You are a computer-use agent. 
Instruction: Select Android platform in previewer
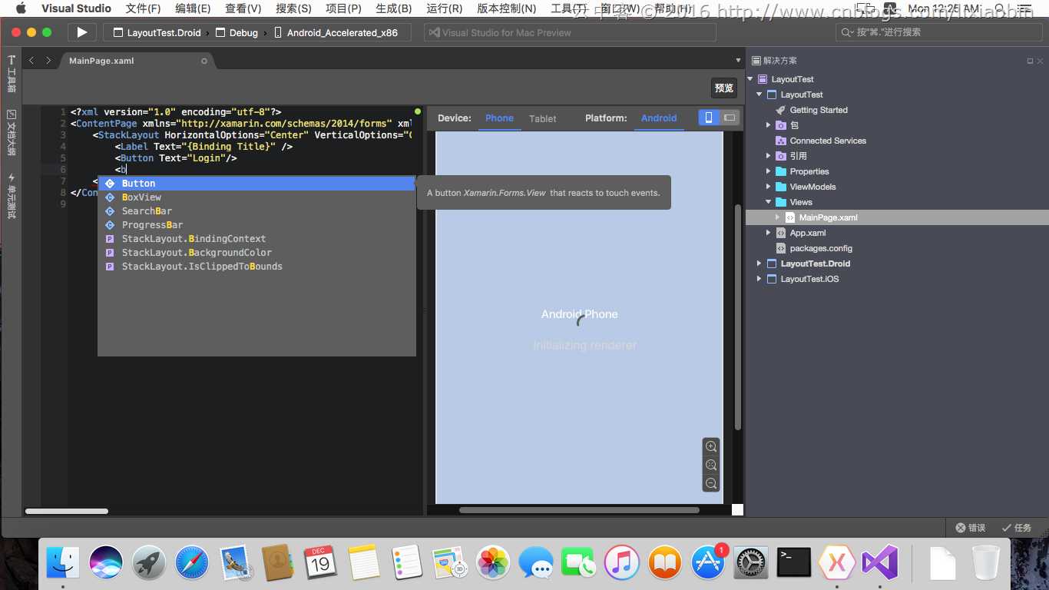[659, 118]
